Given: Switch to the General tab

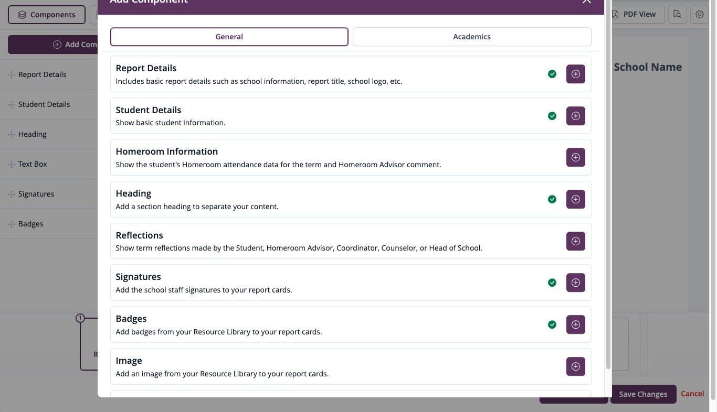Looking at the screenshot, I should tap(229, 37).
